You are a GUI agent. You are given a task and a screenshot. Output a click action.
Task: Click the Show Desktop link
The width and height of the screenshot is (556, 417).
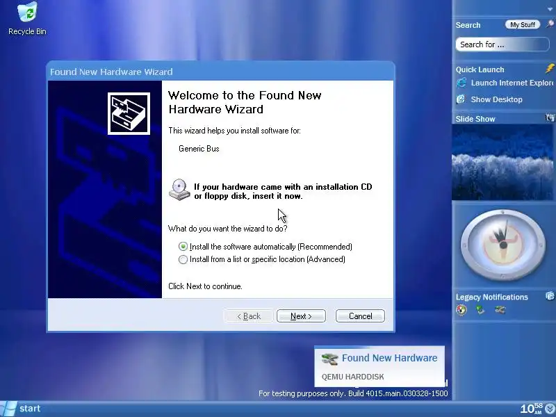[496, 99]
